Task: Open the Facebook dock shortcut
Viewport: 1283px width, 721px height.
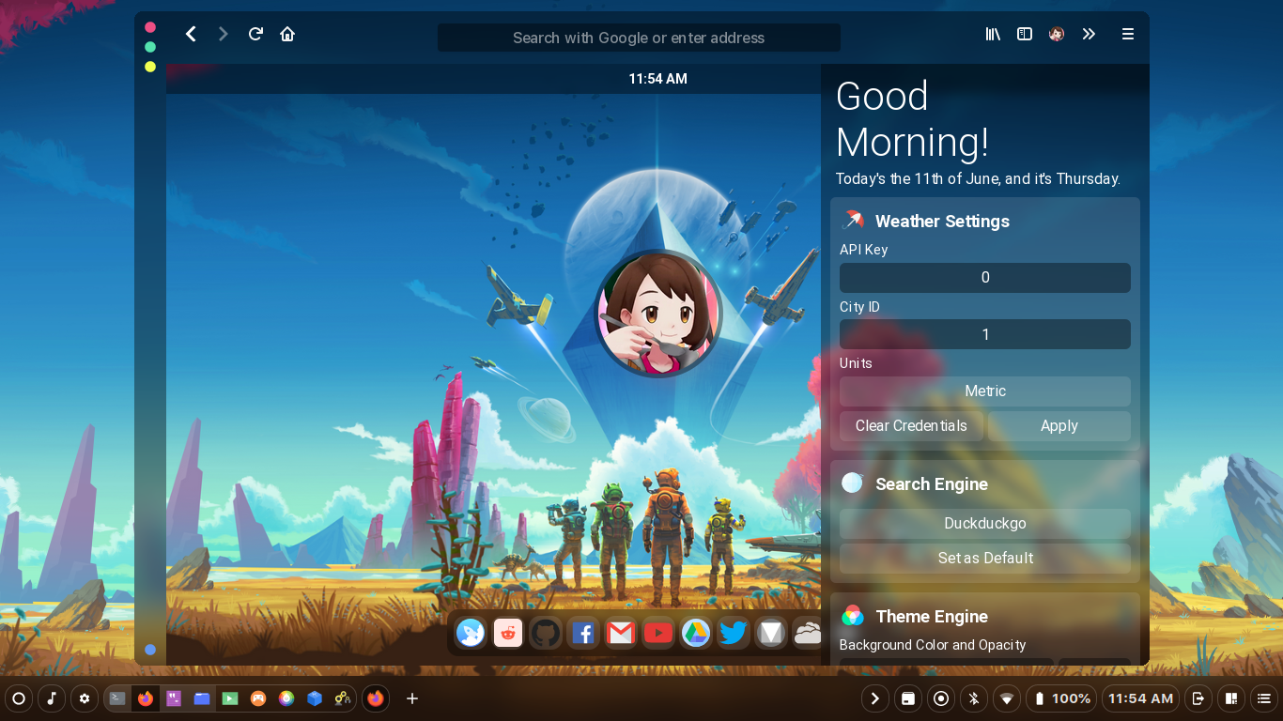Action: (582, 633)
